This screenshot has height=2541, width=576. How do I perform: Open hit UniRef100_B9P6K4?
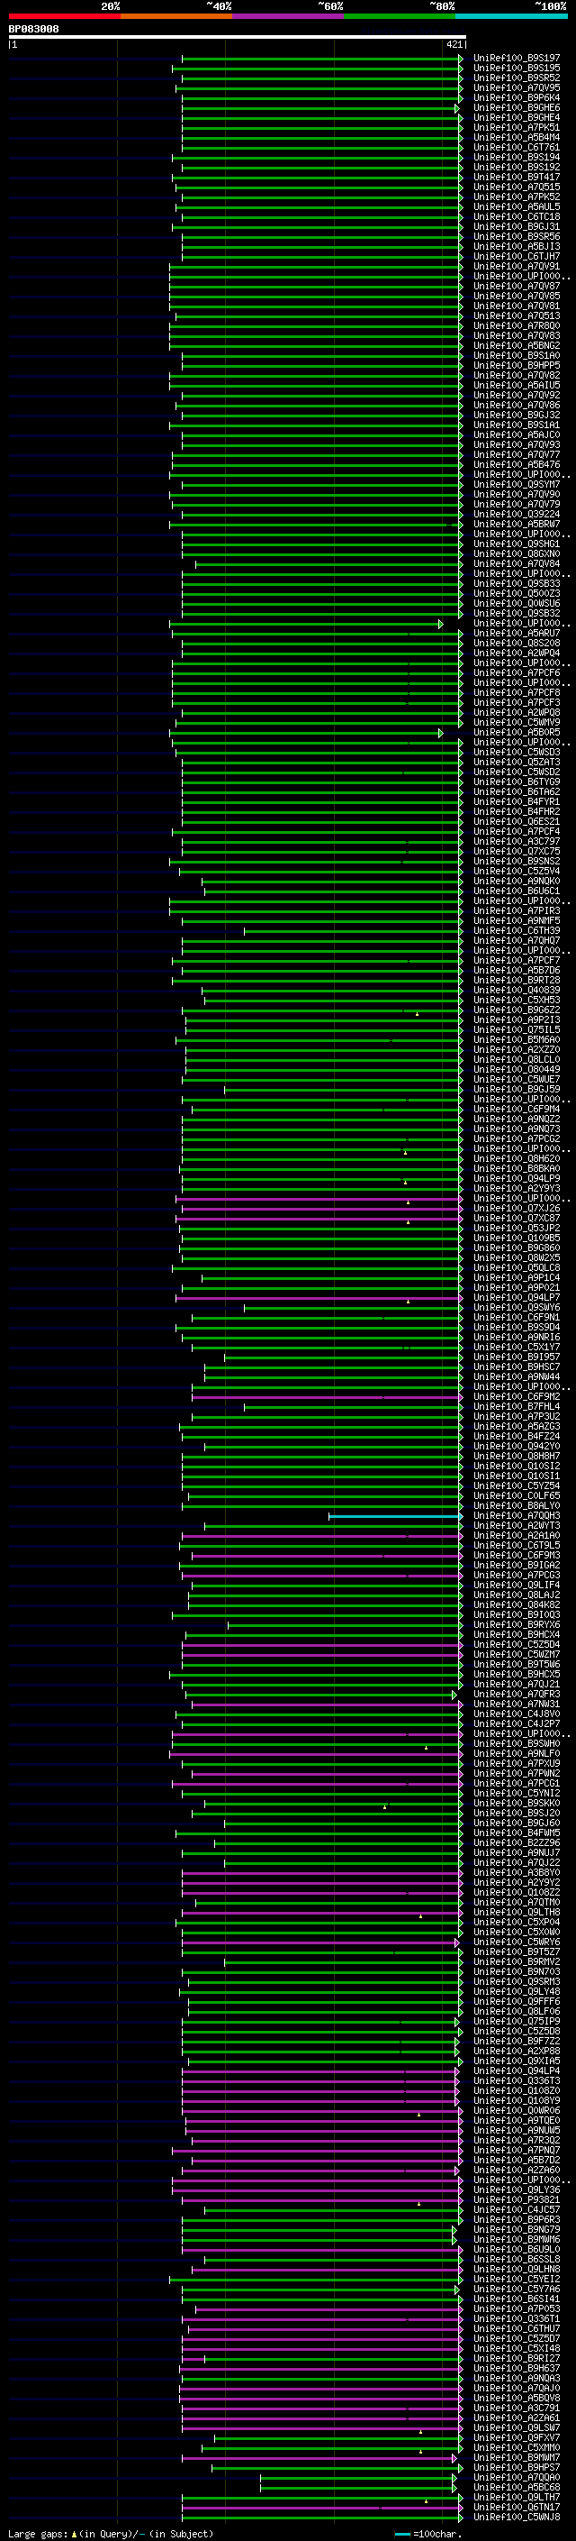pos(517,97)
